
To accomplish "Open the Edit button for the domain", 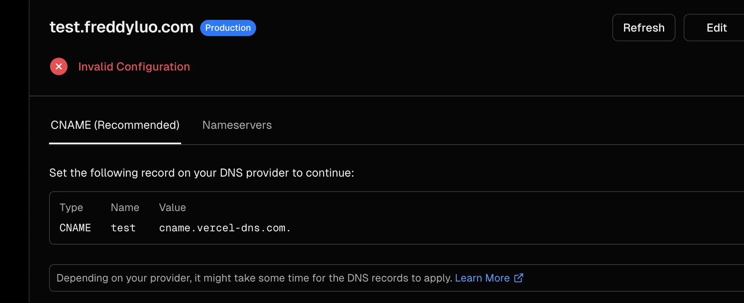I will coord(716,28).
